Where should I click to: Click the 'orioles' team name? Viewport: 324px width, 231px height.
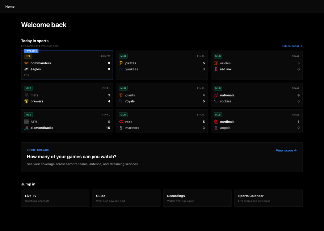pyautogui.click(x=225, y=63)
